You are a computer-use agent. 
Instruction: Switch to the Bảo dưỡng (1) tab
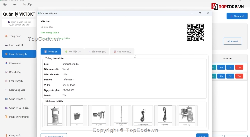(x=97, y=52)
